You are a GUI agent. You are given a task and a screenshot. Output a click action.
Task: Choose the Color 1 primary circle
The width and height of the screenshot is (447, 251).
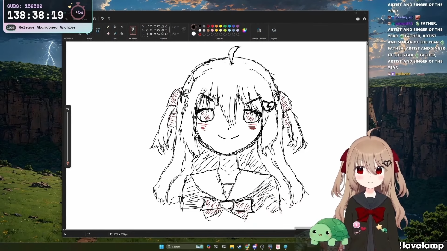193,27
